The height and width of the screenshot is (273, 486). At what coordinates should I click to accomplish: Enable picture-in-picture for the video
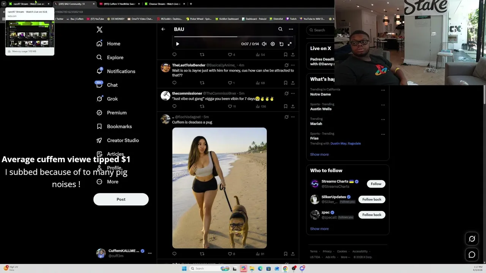pos(281,44)
